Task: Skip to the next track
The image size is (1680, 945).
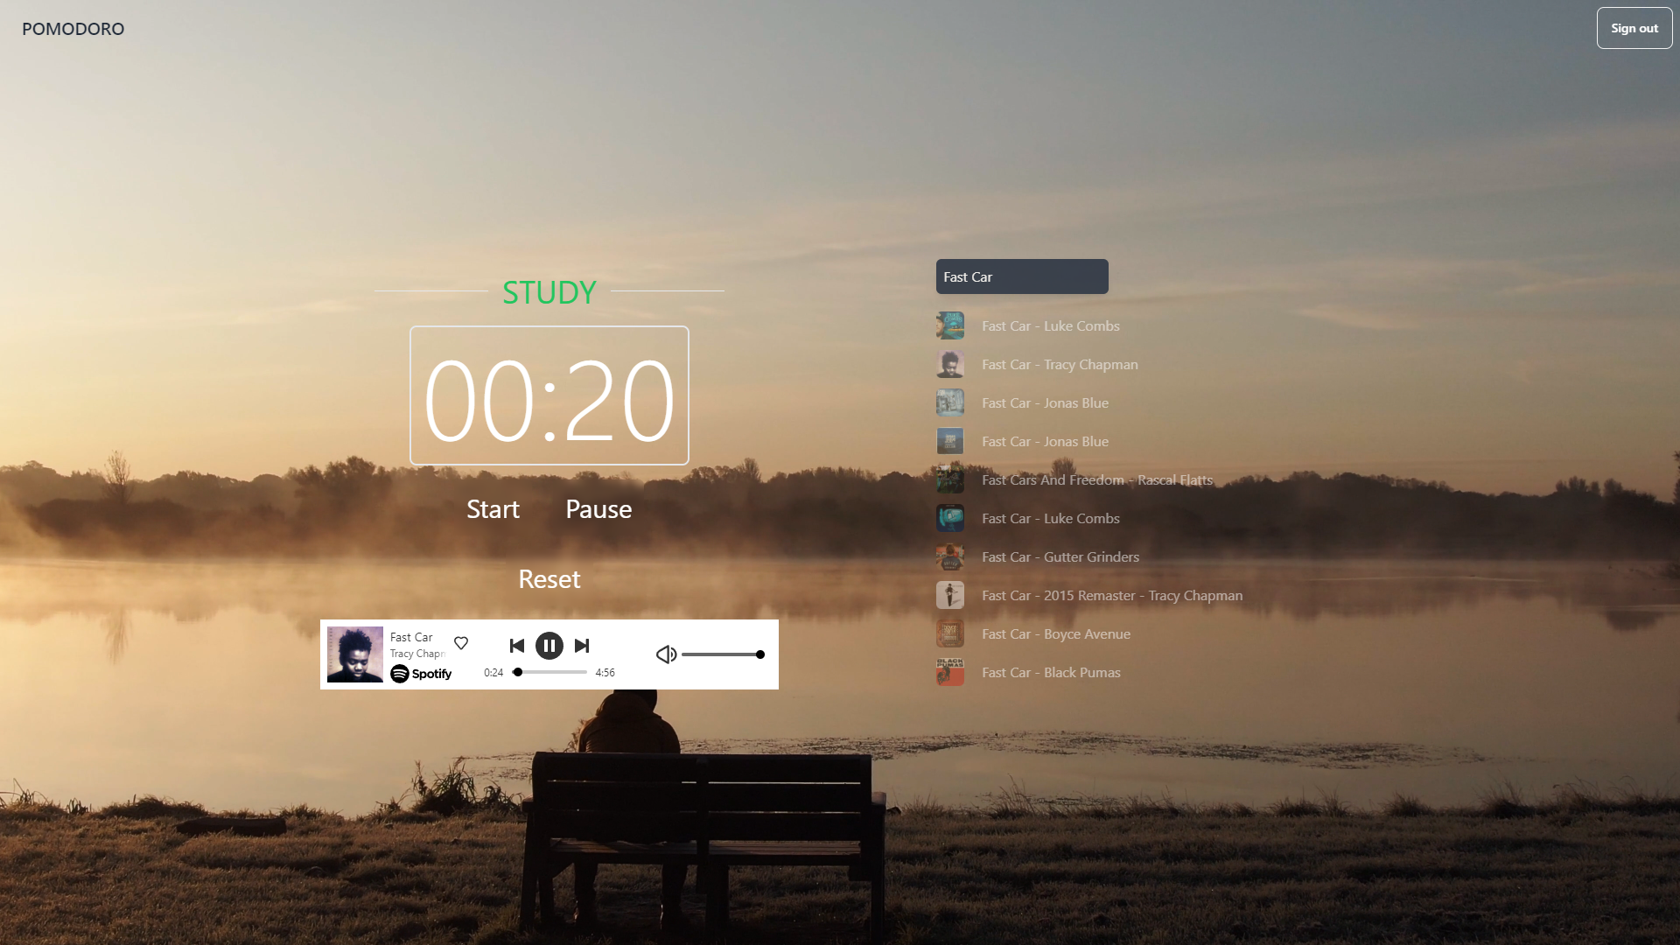Action: (582, 646)
